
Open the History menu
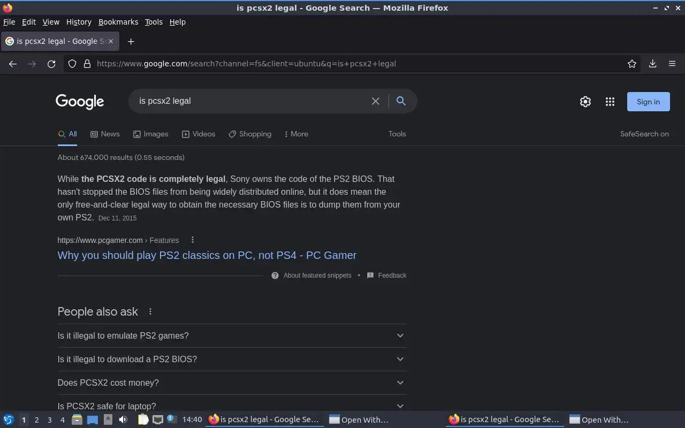pyautogui.click(x=79, y=22)
